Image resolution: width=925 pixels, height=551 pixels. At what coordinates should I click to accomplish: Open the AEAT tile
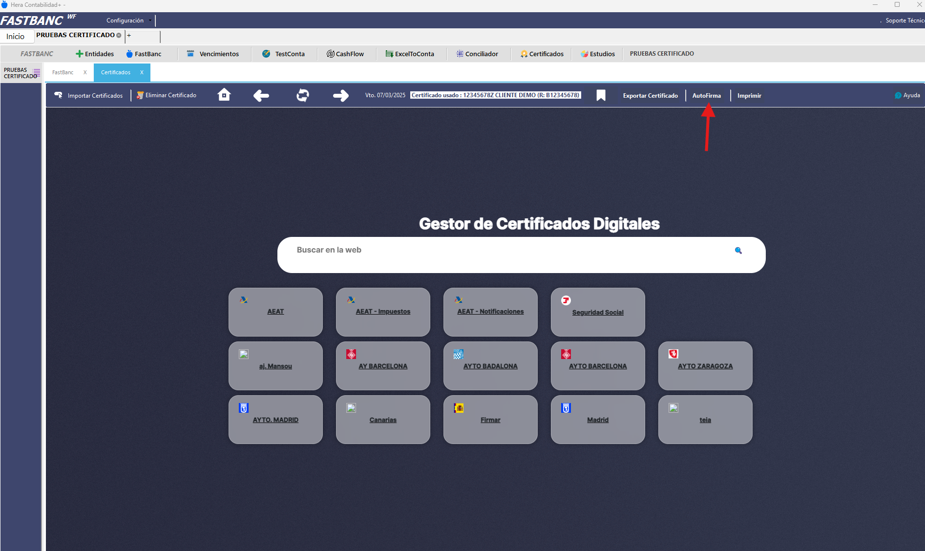(275, 312)
